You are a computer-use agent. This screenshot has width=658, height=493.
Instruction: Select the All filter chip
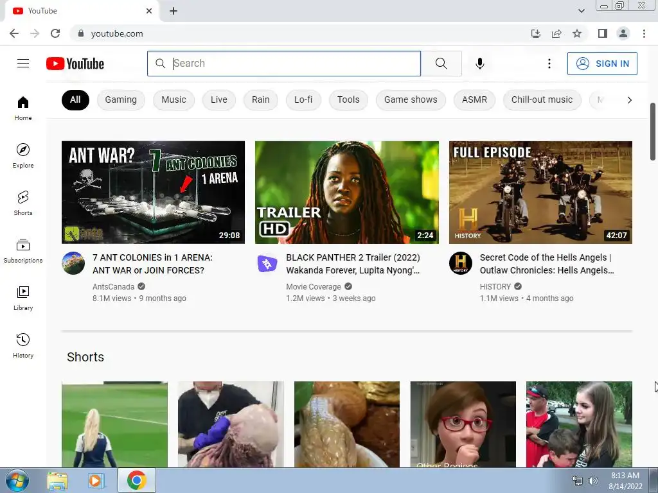coord(75,99)
